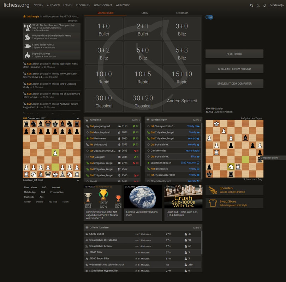Click the NEUE PARTIE button

234,54
